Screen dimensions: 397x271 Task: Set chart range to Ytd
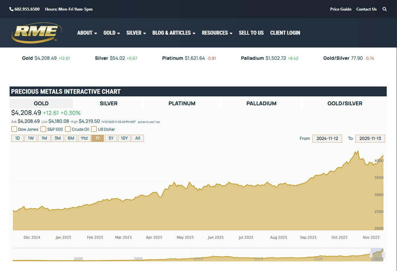[x=84, y=138]
